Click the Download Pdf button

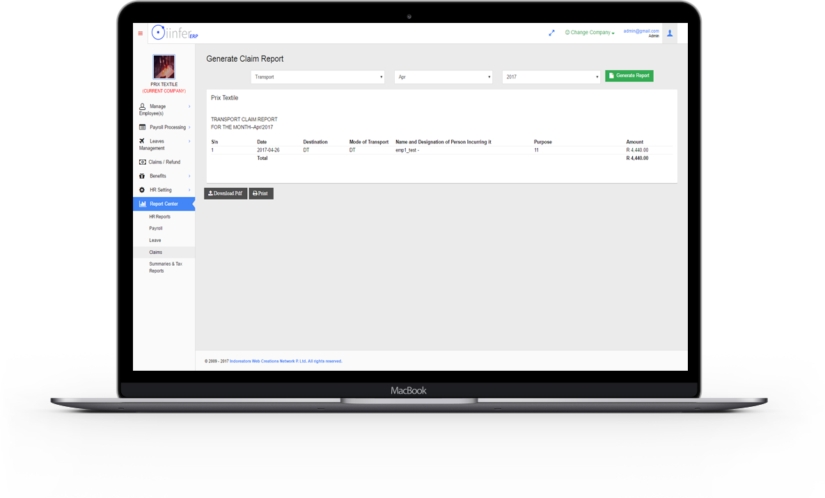coord(225,193)
